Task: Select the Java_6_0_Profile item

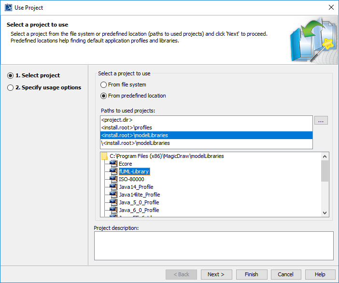Action: 139,210
